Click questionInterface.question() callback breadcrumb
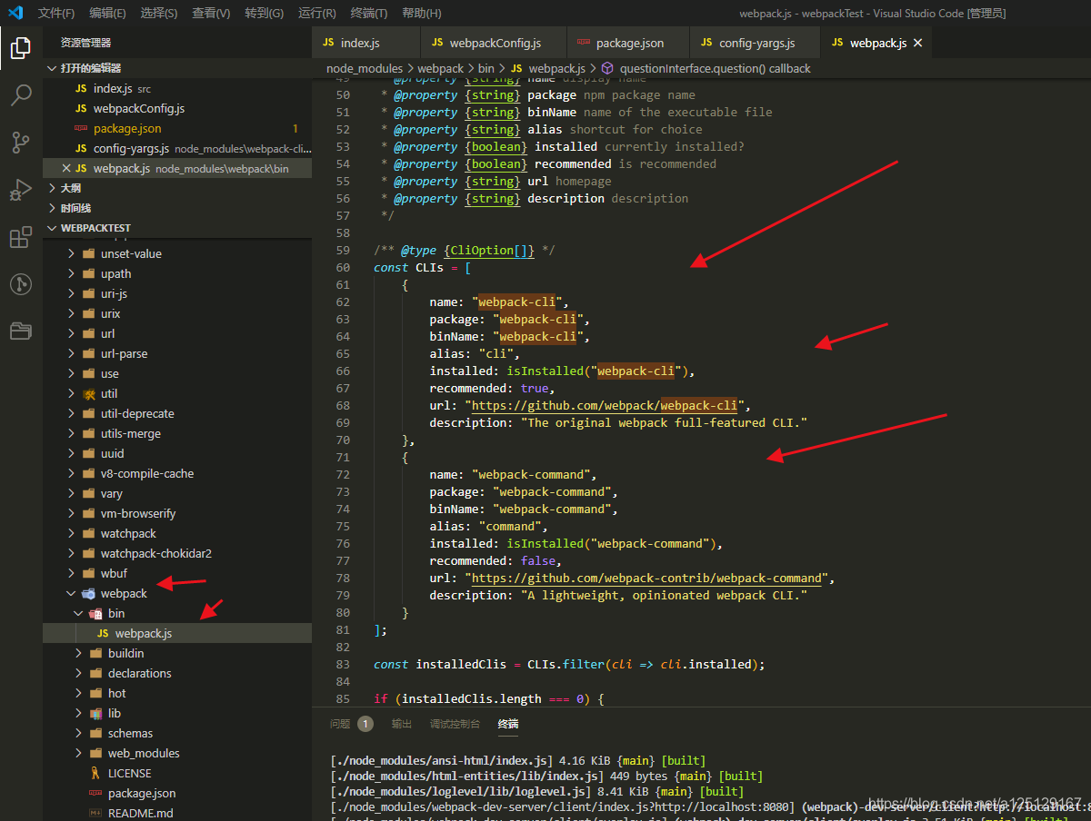The width and height of the screenshot is (1091, 821). pyautogui.click(x=715, y=68)
